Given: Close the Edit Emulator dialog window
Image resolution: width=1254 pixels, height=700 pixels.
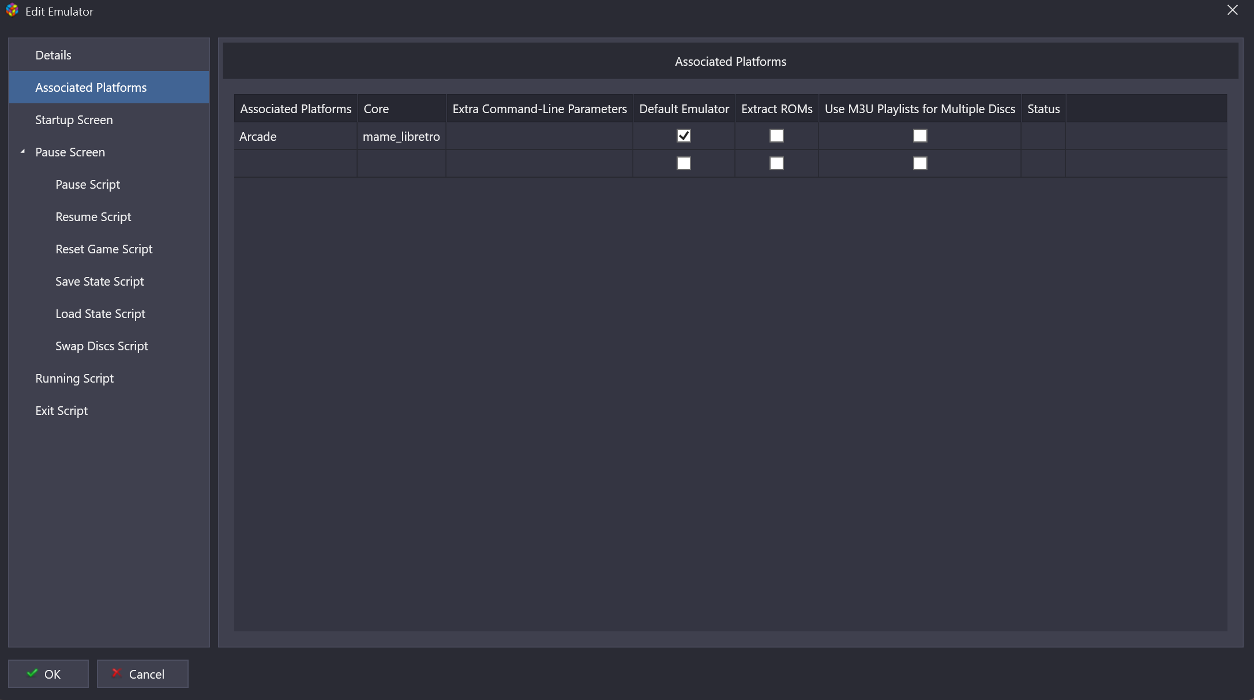Looking at the screenshot, I should coord(1232,10).
